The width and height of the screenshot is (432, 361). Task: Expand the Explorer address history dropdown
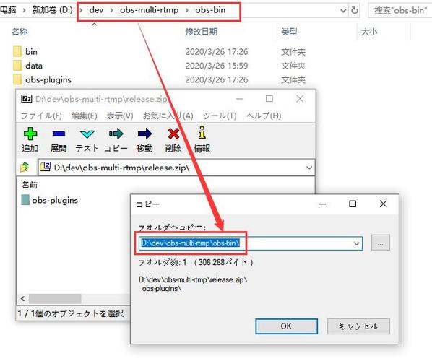[343, 11]
